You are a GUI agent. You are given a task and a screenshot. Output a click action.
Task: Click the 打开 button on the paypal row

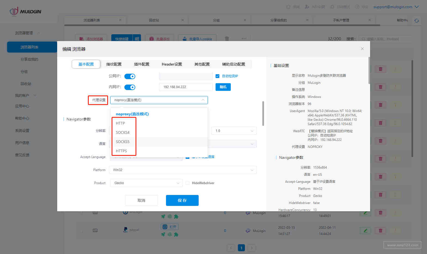[x=170, y=227]
